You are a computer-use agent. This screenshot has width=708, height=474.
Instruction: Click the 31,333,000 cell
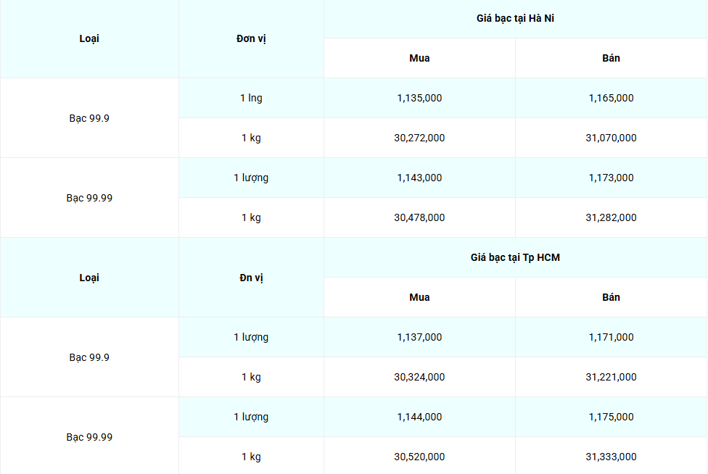pyautogui.click(x=611, y=457)
